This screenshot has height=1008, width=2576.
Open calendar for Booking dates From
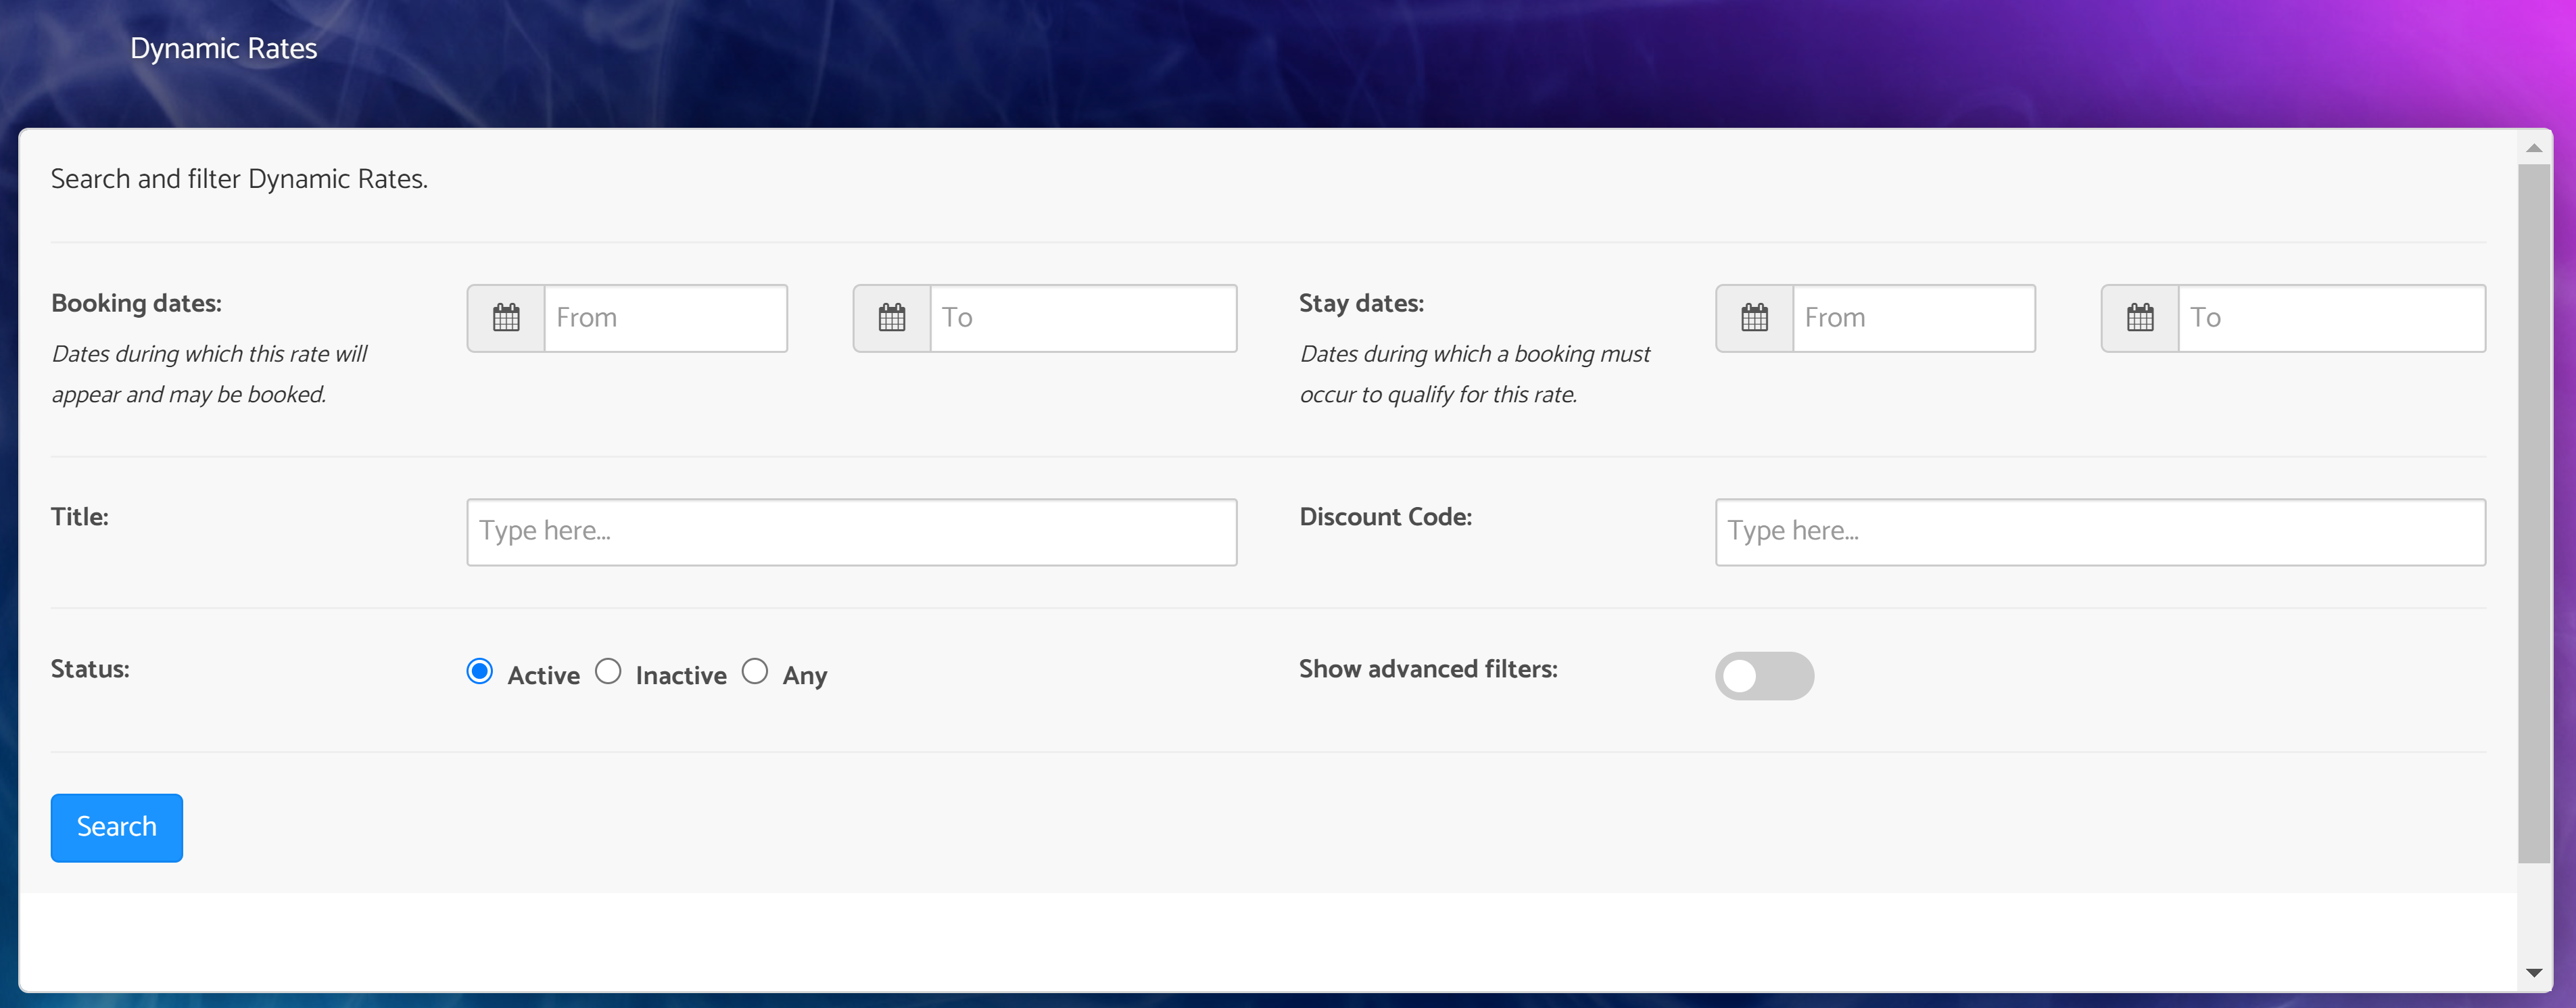506,318
